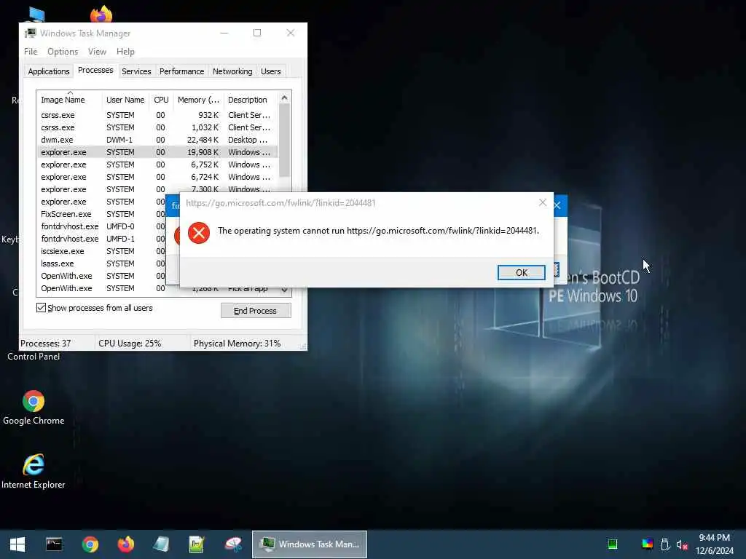Image resolution: width=746 pixels, height=559 pixels.
Task: Close the blue-titled dialog behind the error
Action: pyautogui.click(x=557, y=205)
